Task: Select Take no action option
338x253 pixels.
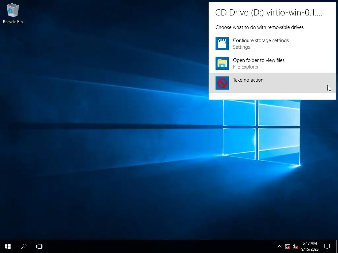Action: click(x=272, y=83)
